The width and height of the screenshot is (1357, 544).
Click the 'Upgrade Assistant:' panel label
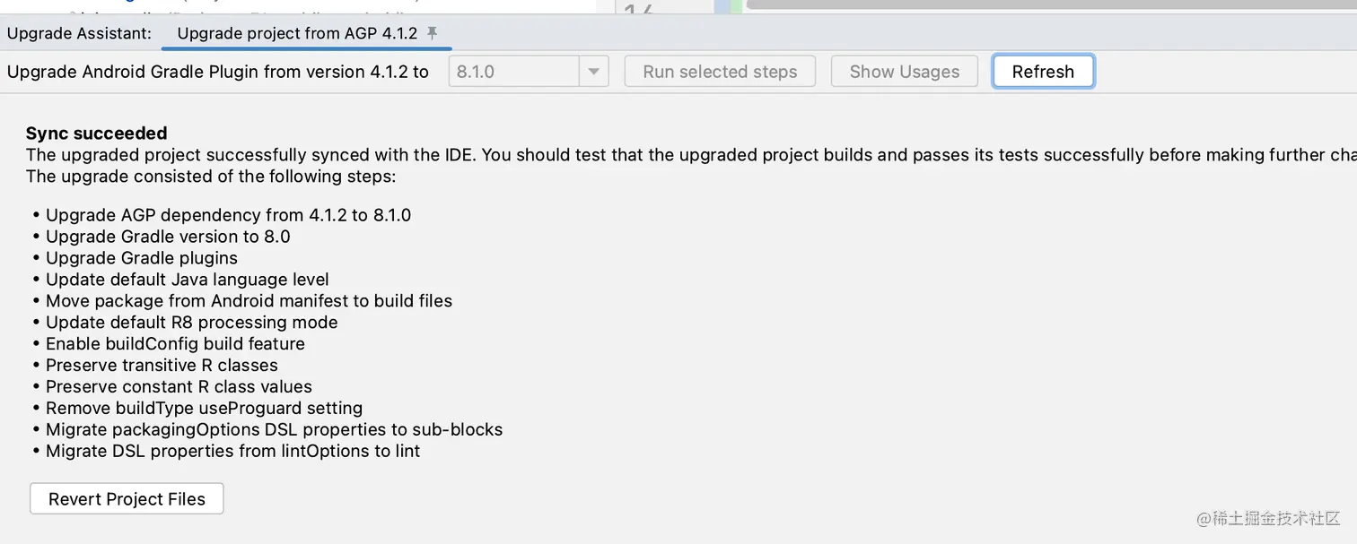click(x=79, y=34)
